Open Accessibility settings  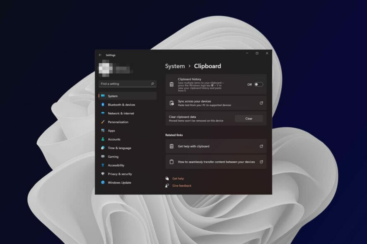[128, 165]
